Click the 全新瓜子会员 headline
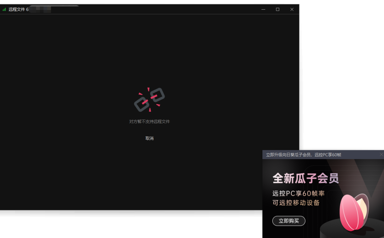 pyautogui.click(x=305, y=178)
